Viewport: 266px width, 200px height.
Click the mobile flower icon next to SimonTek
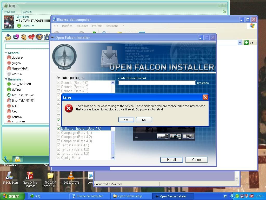9,100
